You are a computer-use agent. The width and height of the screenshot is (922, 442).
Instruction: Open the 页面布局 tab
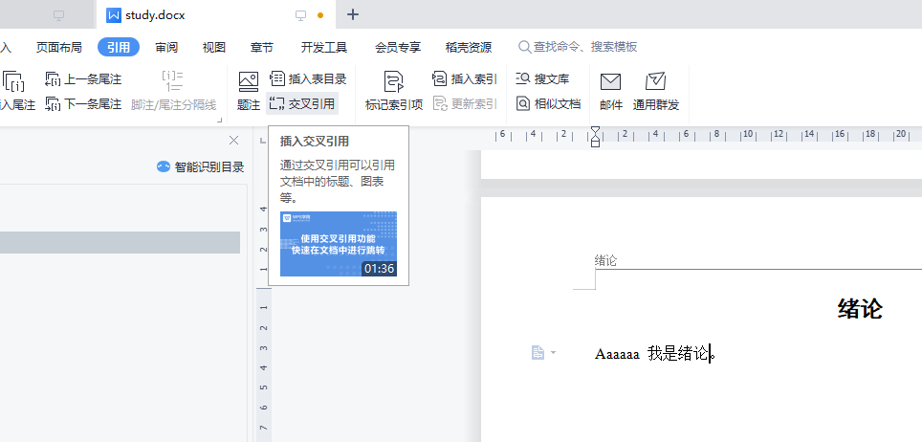(x=58, y=47)
